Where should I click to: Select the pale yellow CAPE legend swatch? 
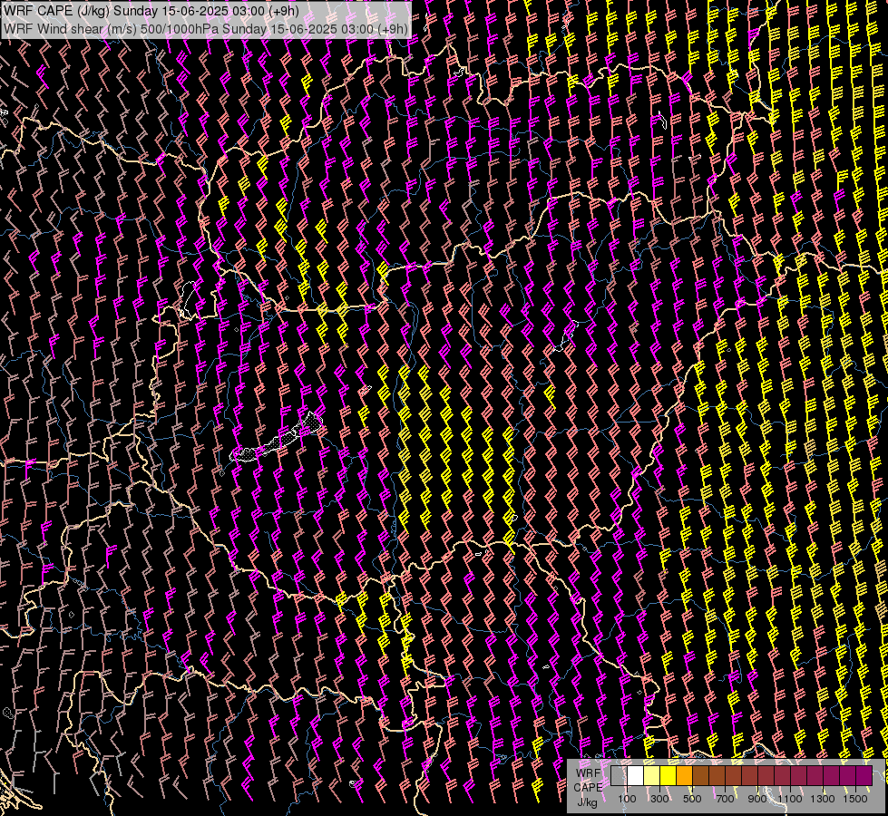(x=652, y=776)
